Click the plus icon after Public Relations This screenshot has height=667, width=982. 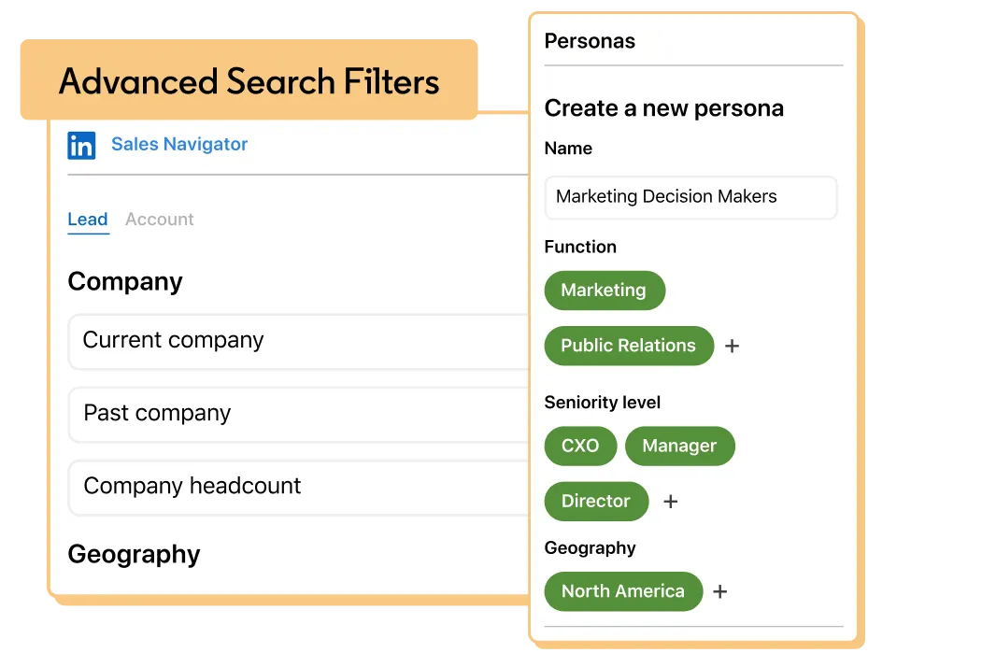tap(733, 346)
